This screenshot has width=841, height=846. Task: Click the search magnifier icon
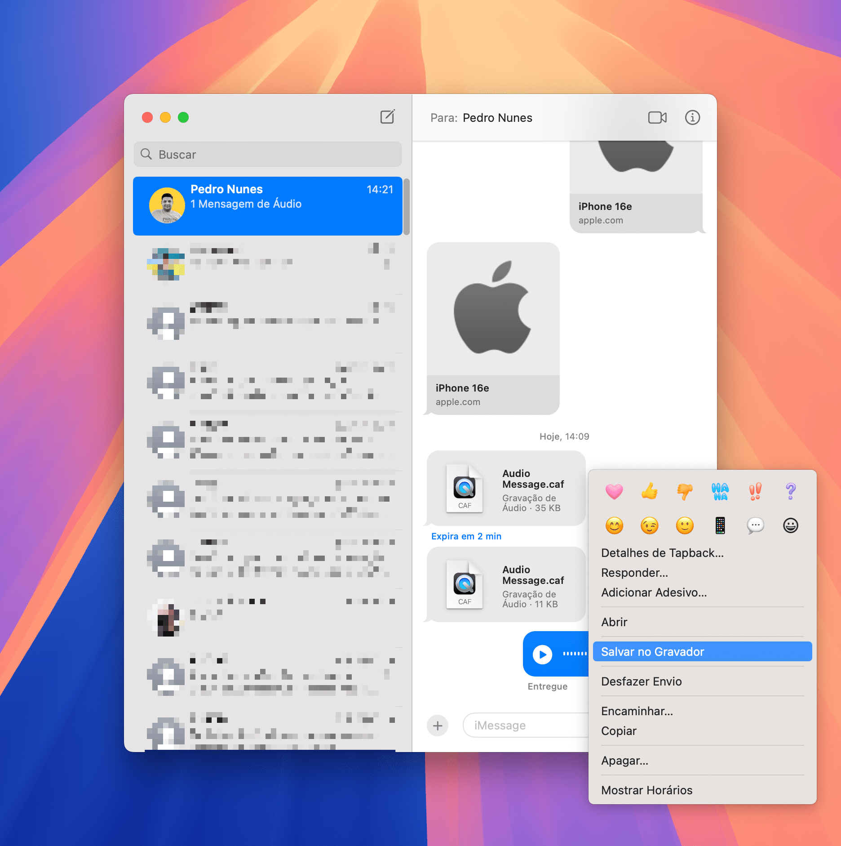click(146, 154)
